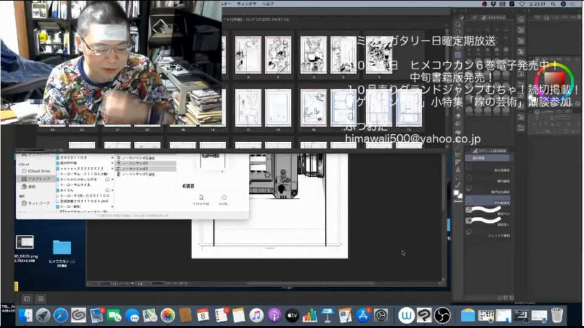This screenshot has width=584, height=328.
Task: Open Numbers from the Dock
Action: coord(310,316)
